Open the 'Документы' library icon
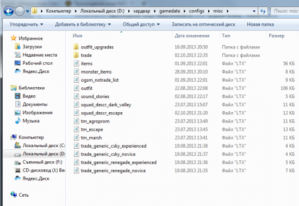The width and height of the screenshot is (299, 206). click(x=17, y=104)
